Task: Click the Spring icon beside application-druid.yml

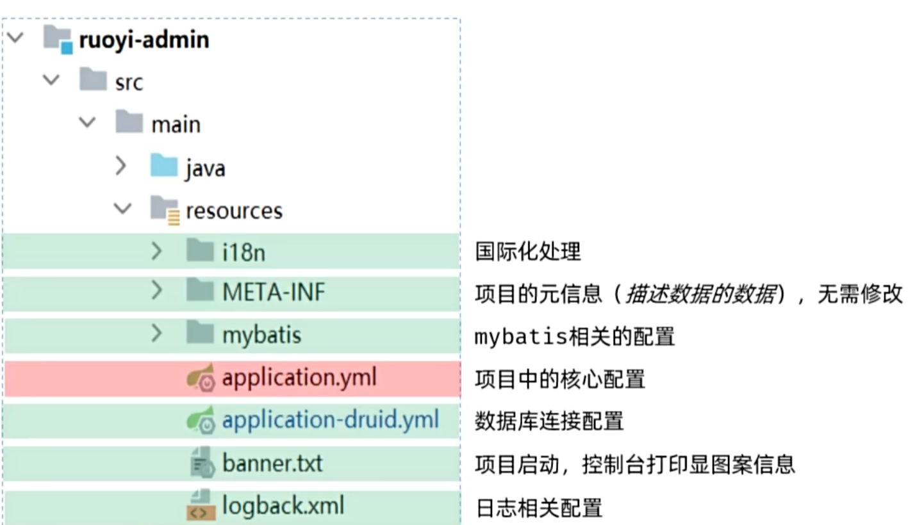Action: point(201,420)
